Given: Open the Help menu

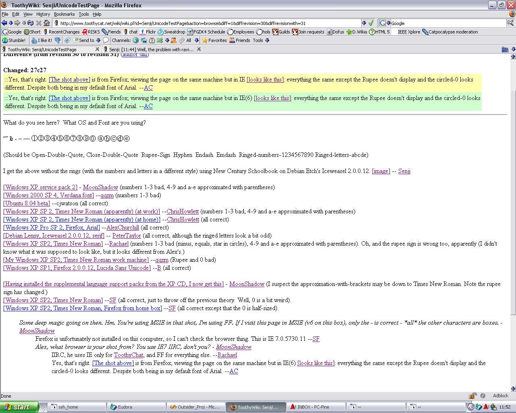Looking at the screenshot, I should pyautogui.click(x=97, y=14).
